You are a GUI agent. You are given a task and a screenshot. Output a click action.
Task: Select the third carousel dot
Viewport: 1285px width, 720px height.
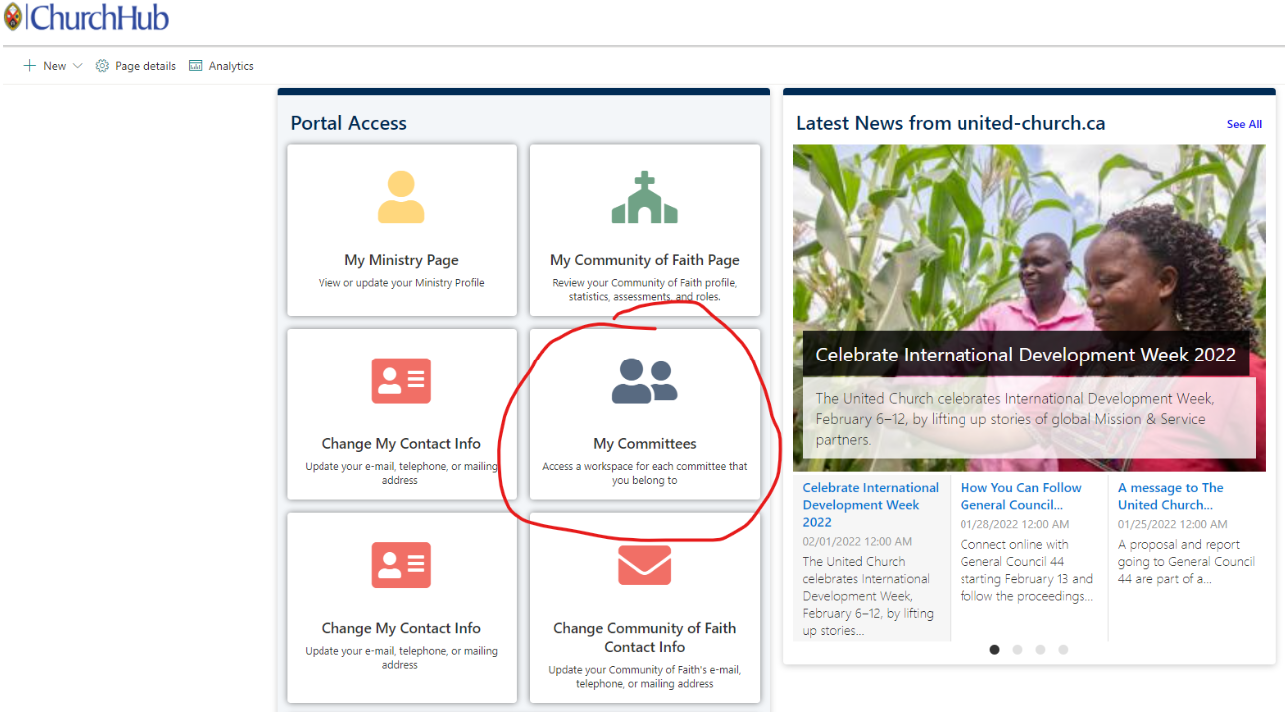pos(1040,649)
